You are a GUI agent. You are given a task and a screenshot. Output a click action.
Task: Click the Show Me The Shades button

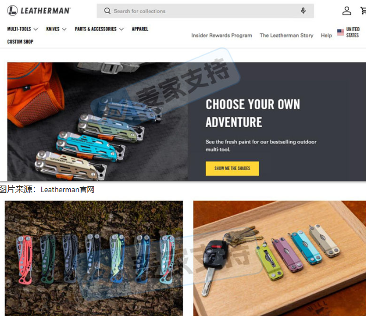(x=232, y=169)
